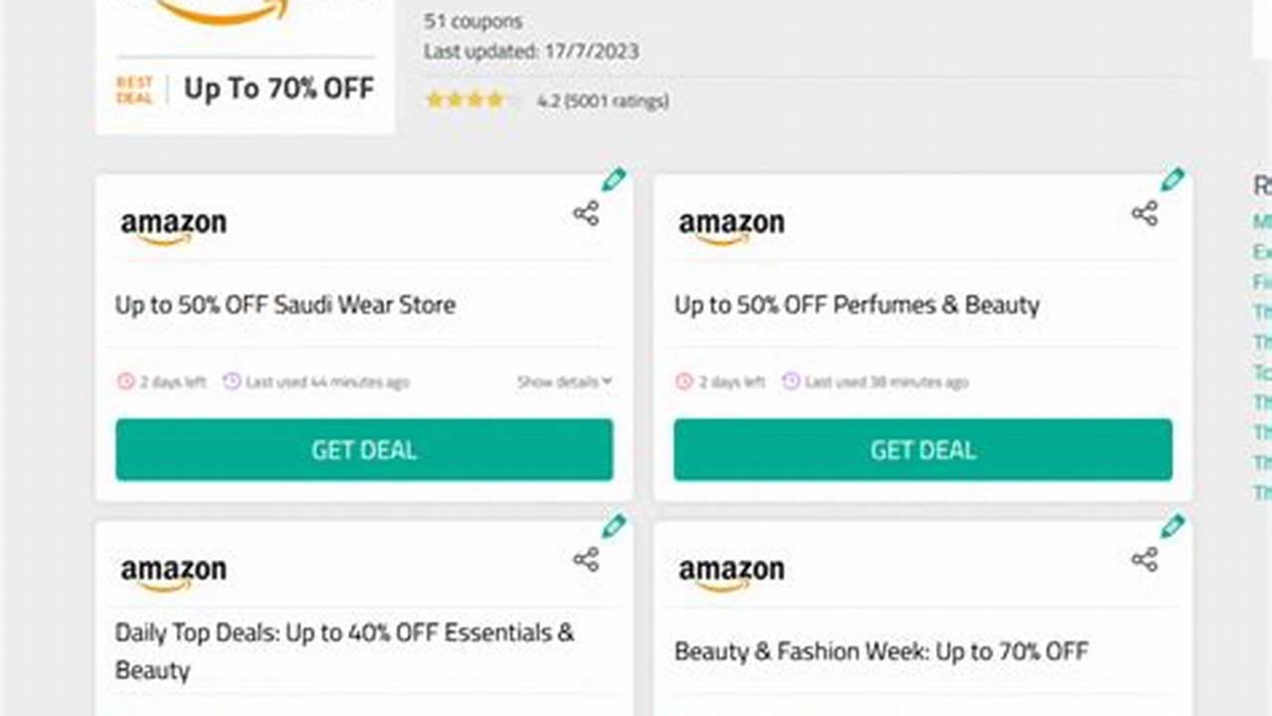The width and height of the screenshot is (1272, 716).
Task: Open the Show details chevron dropdown
Action: click(605, 381)
